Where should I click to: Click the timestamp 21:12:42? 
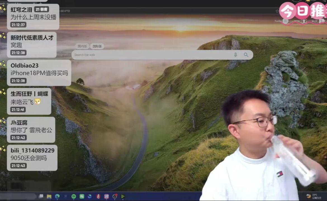18,138
